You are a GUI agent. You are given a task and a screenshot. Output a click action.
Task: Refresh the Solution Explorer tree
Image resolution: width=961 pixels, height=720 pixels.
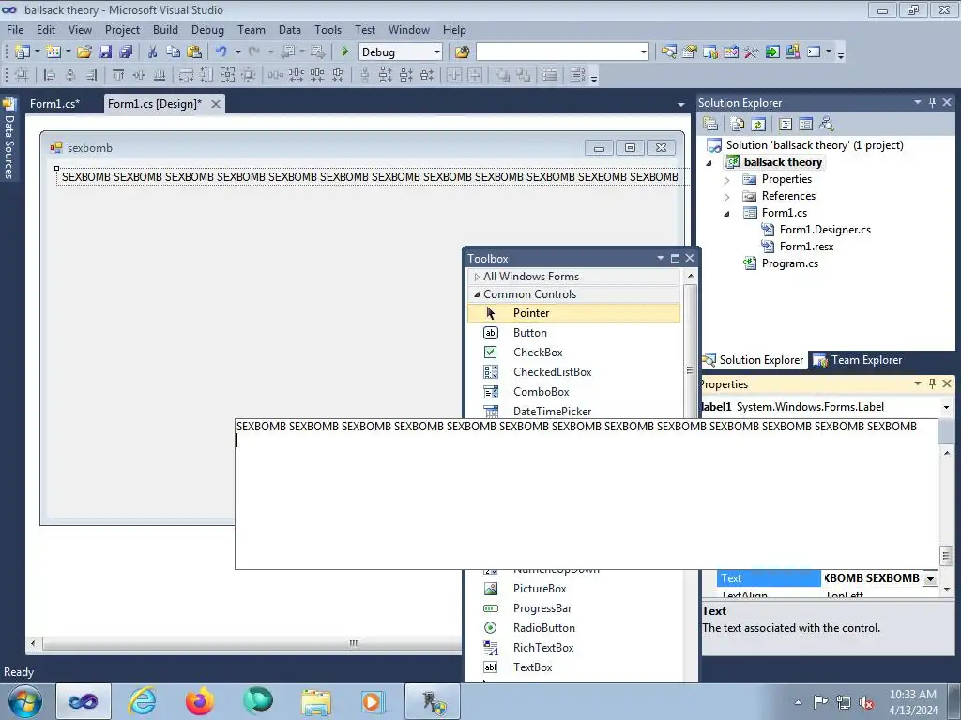tap(758, 125)
